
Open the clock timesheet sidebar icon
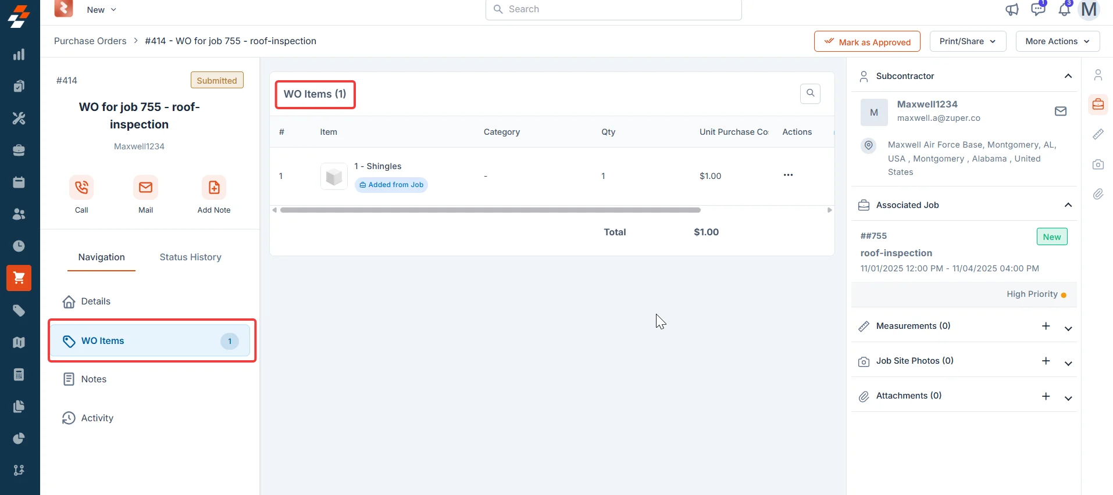tap(19, 246)
